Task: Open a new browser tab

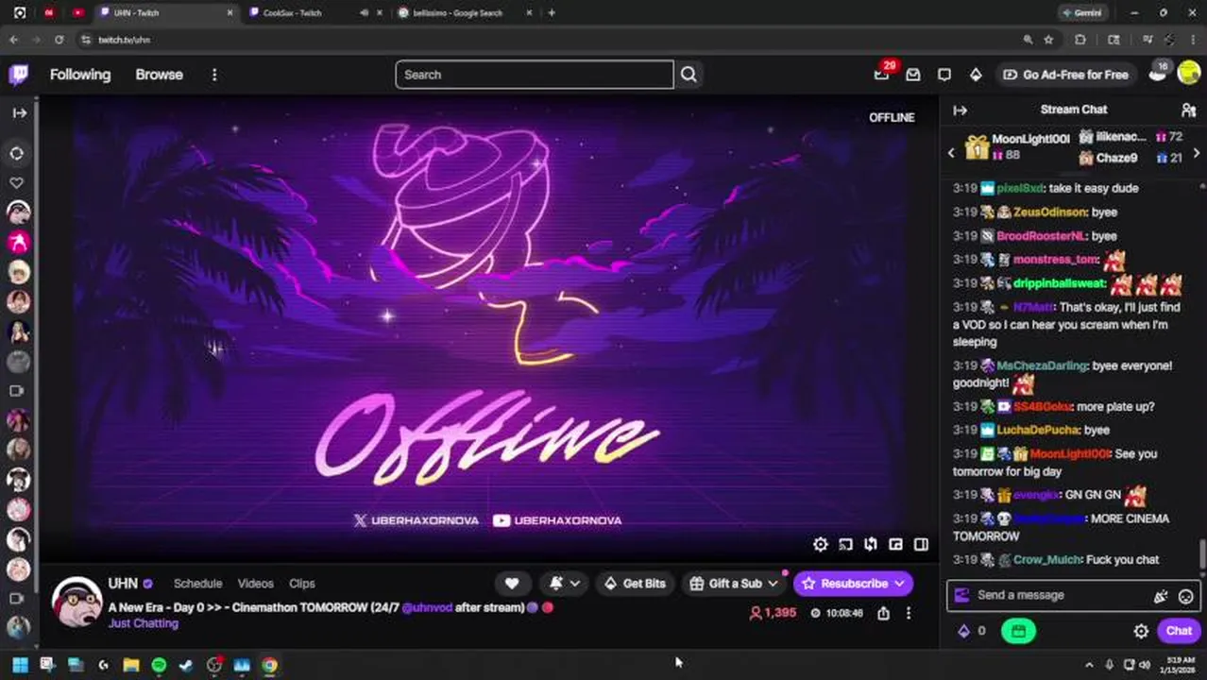Action: [552, 13]
